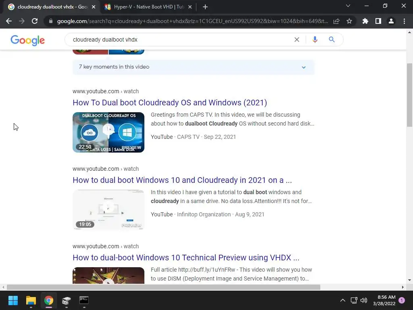
Task: Open volume control tray icon
Action: tap(364, 300)
